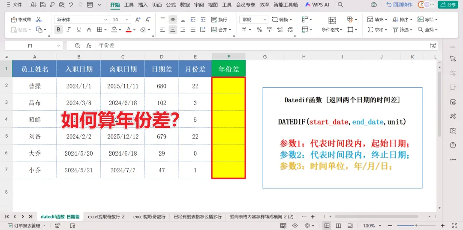
Task: Click the increase indent icon
Action: coord(203,20)
